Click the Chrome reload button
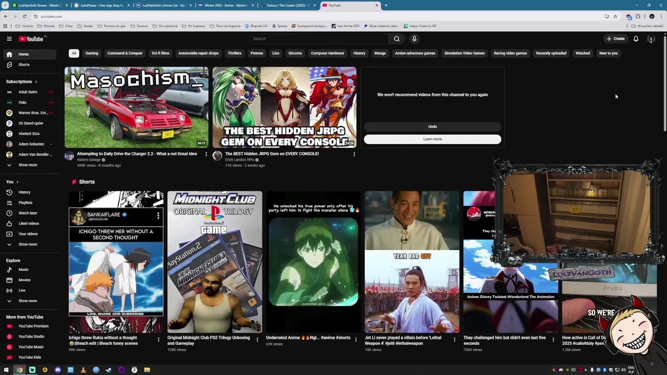 [24, 16]
